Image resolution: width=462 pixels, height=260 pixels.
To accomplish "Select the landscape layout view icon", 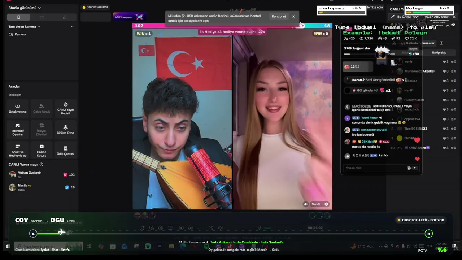I will coord(42,17).
